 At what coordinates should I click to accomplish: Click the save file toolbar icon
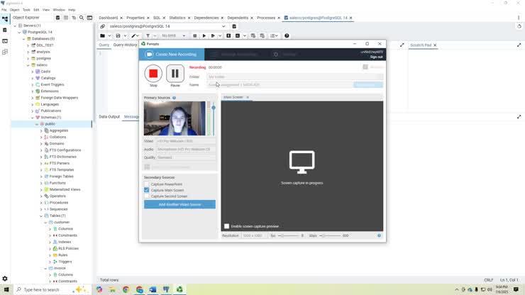tap(118, 36)
